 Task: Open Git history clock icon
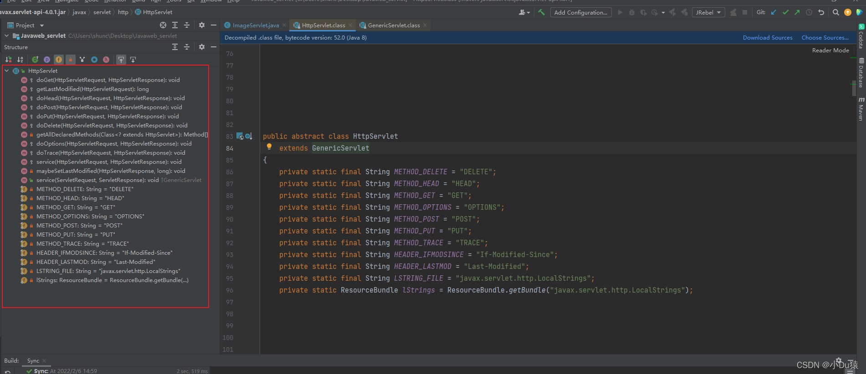809,12
